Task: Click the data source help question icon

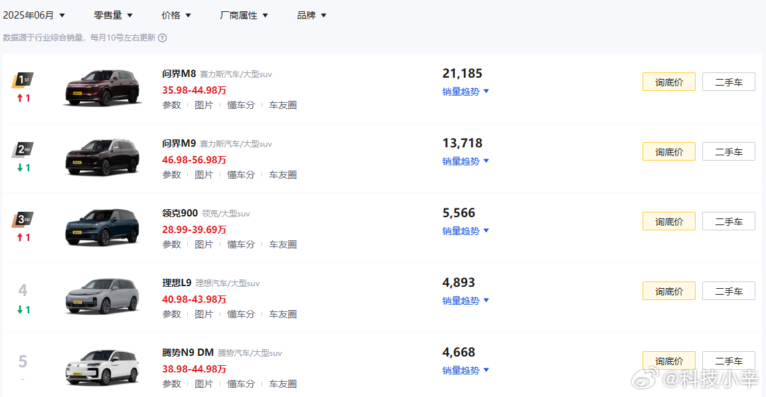Action: point(162,38)
